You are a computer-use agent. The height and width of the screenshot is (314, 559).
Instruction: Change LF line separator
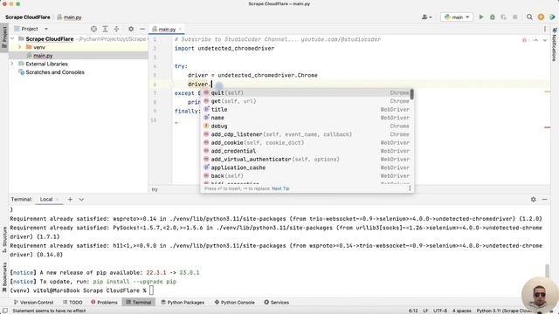point(425,311)
